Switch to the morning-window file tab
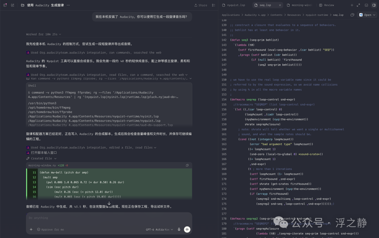 pos(300,5)
